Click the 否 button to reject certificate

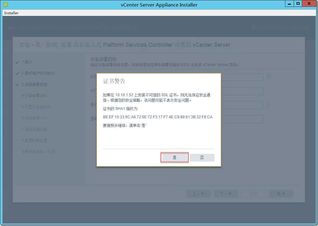coord(202,158)
